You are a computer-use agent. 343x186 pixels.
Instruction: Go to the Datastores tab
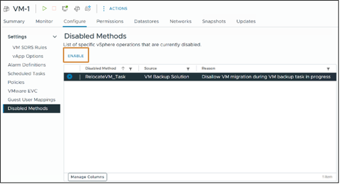point(146,21)
